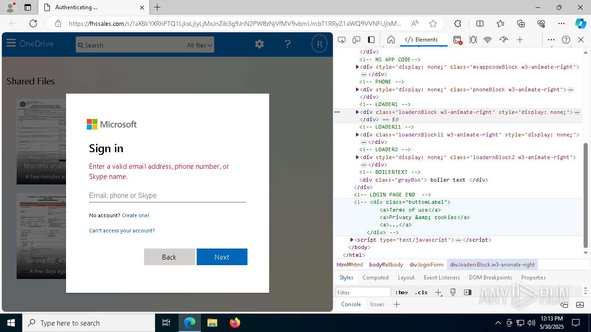Focus the Styles Filter input box
Screen dimensions: 591x332
[363, 292]
